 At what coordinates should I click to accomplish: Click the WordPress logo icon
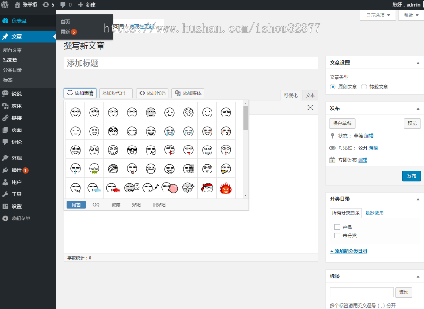[5, 5]
